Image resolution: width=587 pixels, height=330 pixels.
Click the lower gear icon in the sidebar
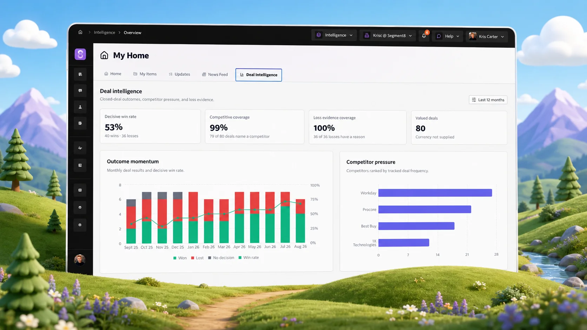80,225
